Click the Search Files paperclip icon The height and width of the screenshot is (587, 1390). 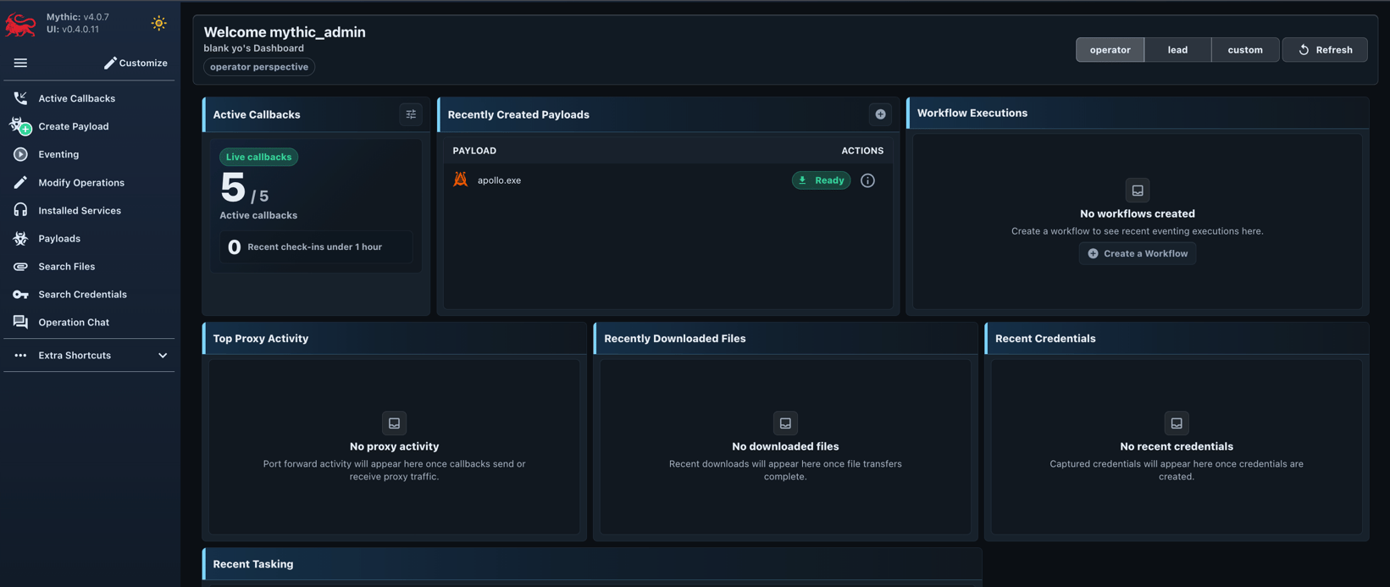pos(20,266)
